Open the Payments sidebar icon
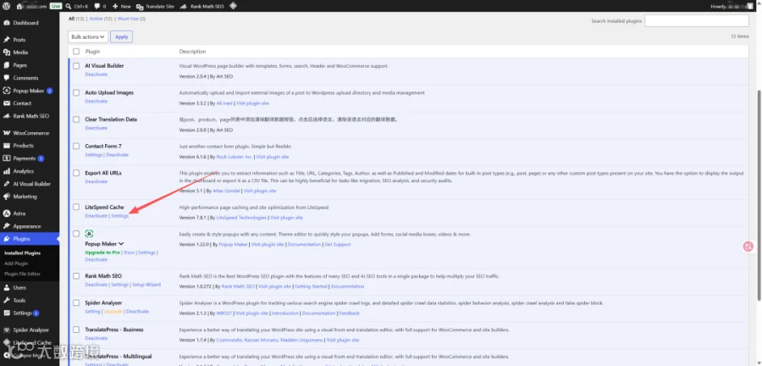This screenshot has height=366, width=762. tap(6, 158)
